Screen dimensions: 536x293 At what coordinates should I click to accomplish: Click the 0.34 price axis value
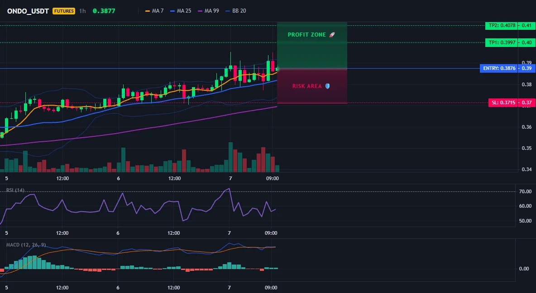527,169
